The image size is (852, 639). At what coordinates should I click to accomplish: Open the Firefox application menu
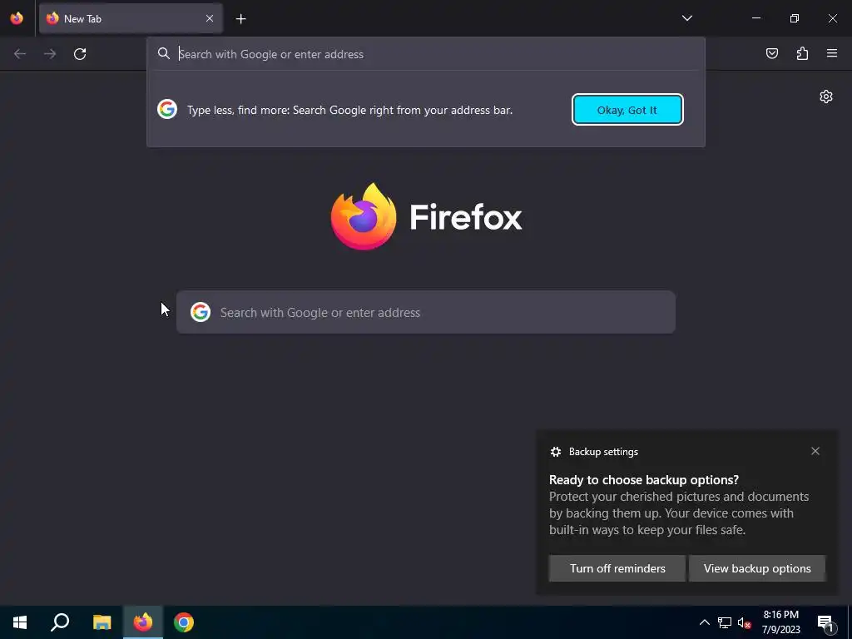832,53
